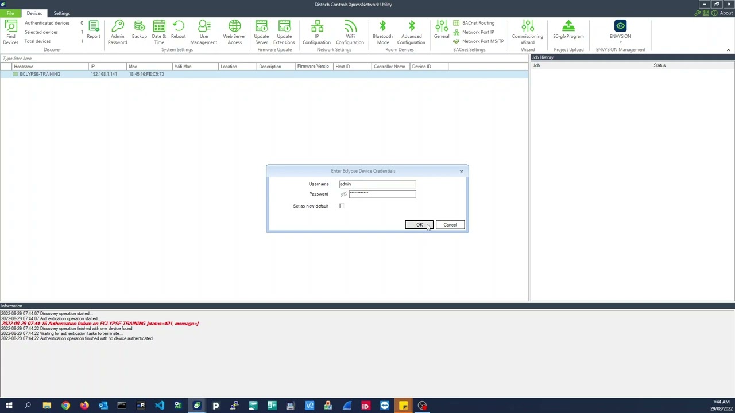Click the Device ID column header
Viewport: 735px width, 413px height.
(x=429, y=67)
